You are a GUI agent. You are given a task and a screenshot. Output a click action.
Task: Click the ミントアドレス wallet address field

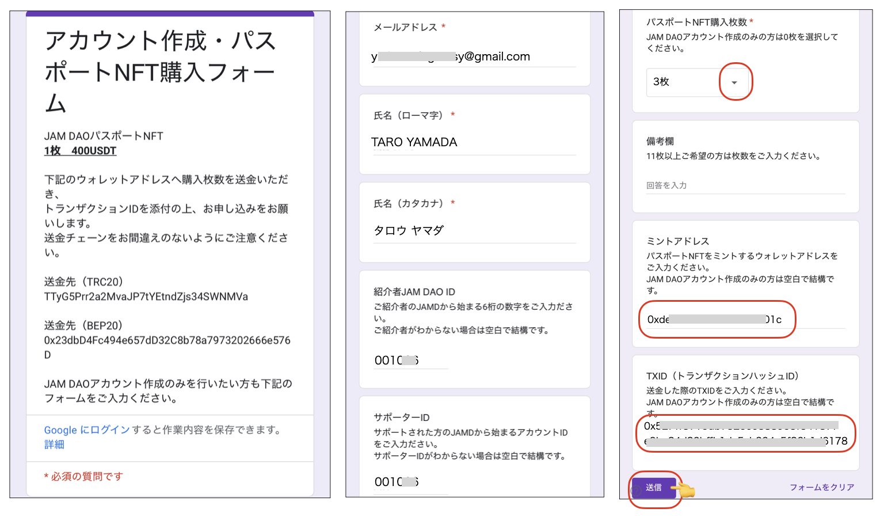coord(716,320)
